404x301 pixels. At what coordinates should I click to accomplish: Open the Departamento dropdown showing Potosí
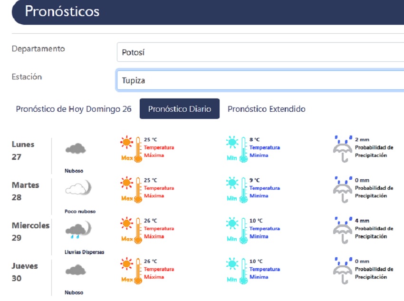(x=260, y=52)
